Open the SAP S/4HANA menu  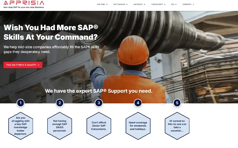tap(119, 4)
